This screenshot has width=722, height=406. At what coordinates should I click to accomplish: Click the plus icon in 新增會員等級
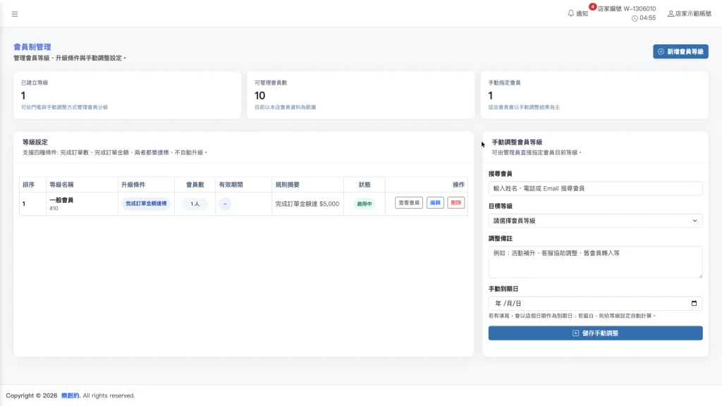pyautogui.click(x=661, y=51)
